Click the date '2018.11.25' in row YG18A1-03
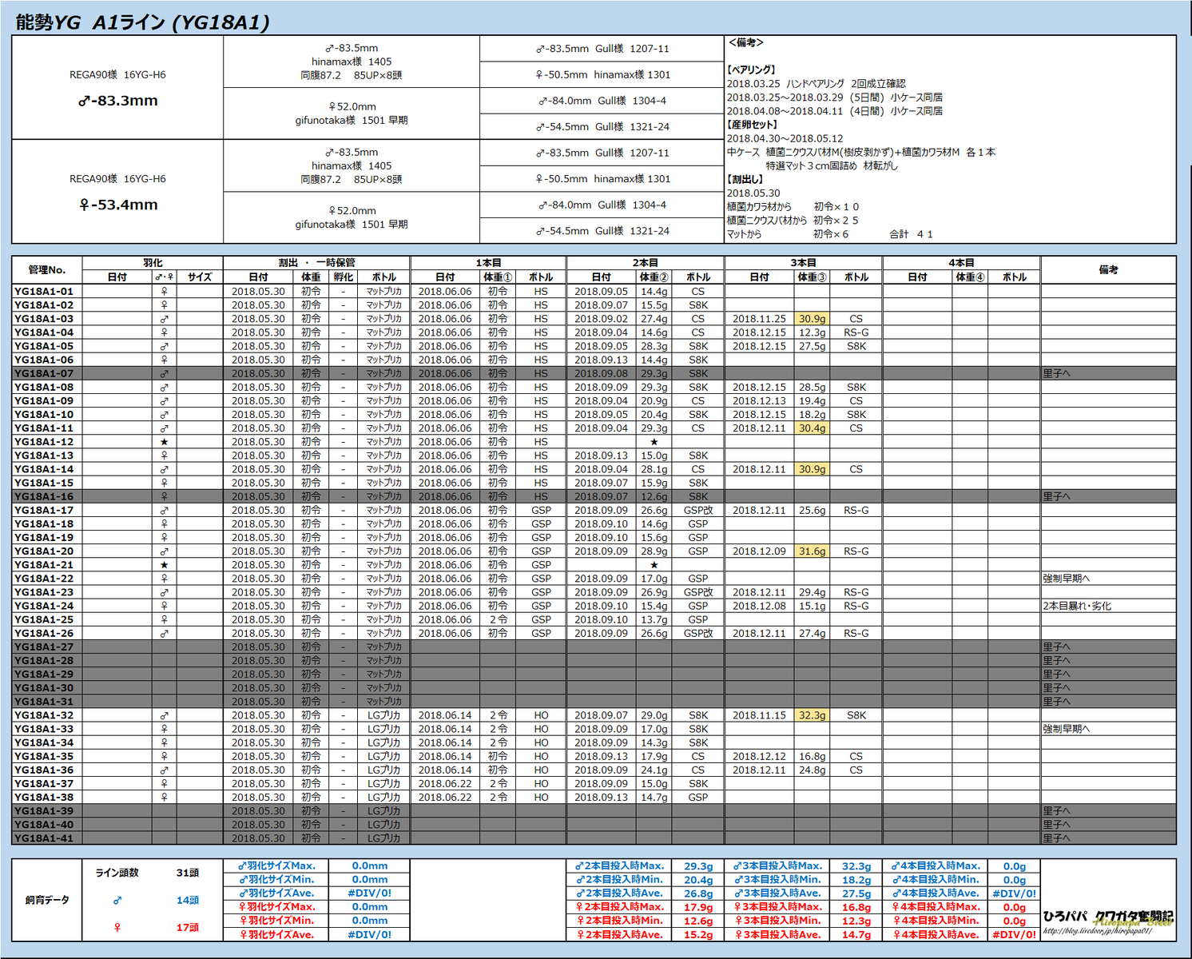1192x959 pixels. click(759, 319)
